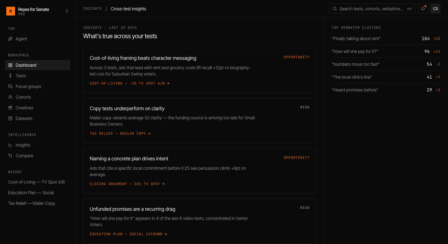
Task: Open the Copy tests underperform on clarity card
Action: click(x=200, y=121)
